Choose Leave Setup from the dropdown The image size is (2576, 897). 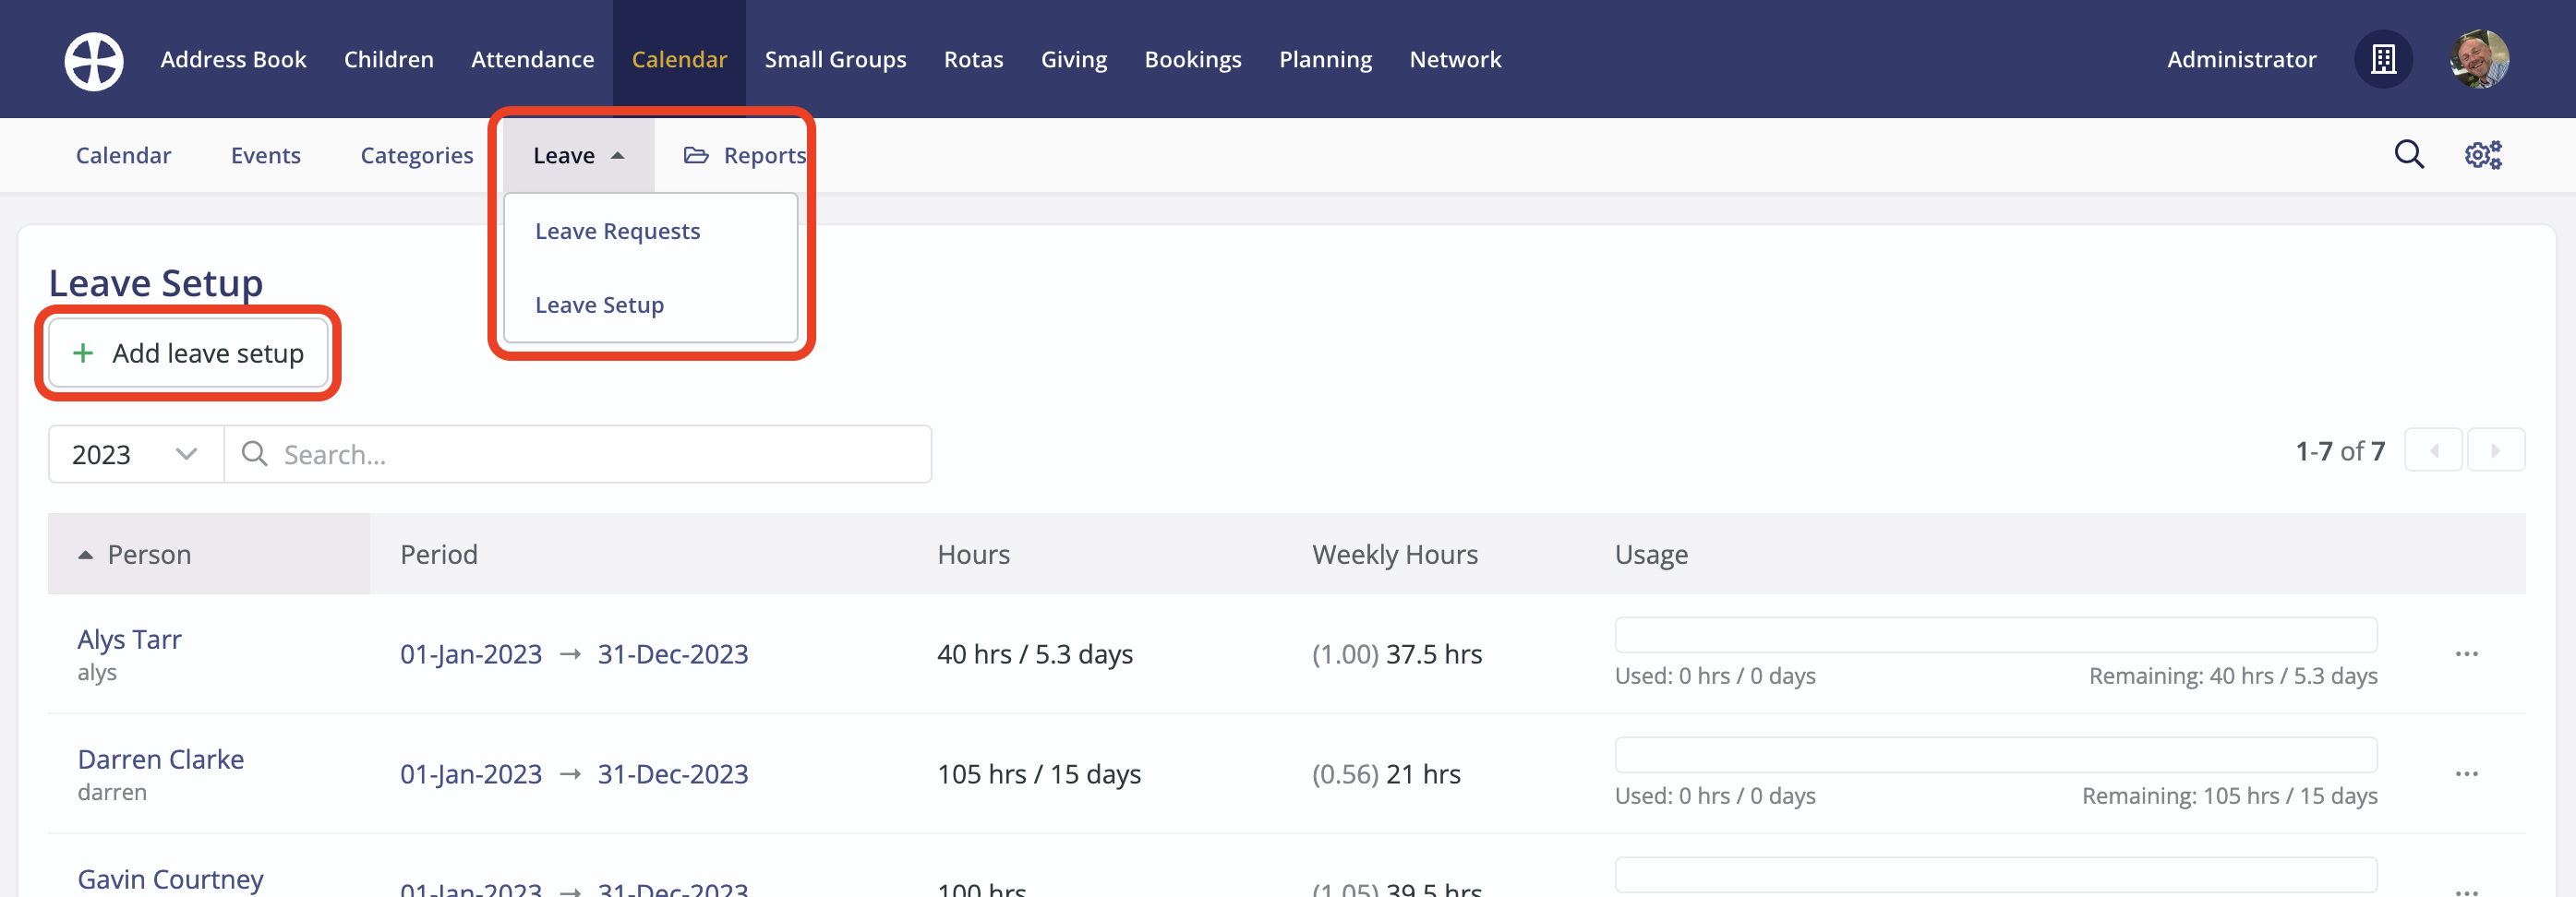click(x=600, y=305)
